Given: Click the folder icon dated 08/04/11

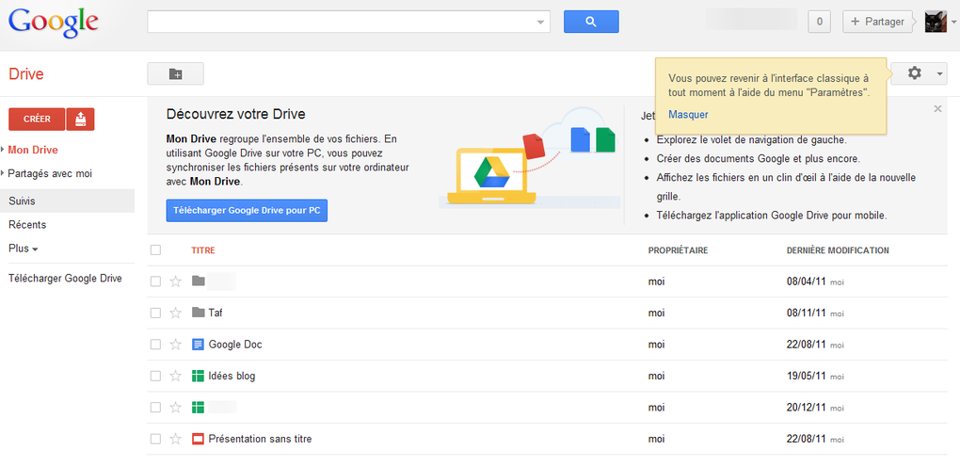Looking at the screenshot, I should [198, 281].
